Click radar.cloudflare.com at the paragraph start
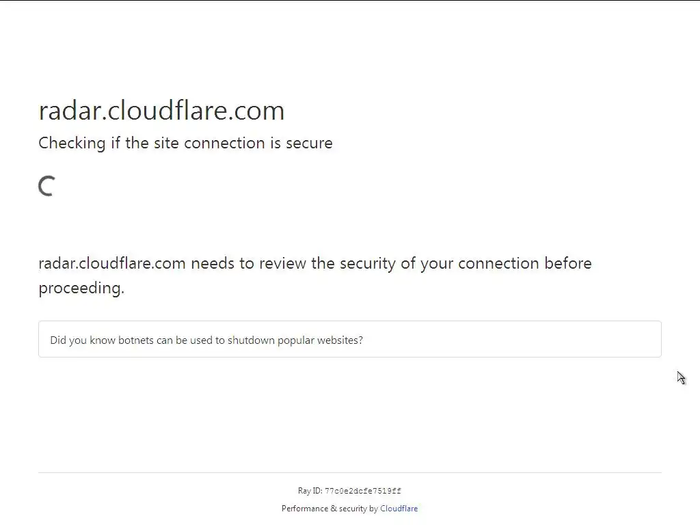Viewport: 700px width, 525px height. click(x=112, y=264)
